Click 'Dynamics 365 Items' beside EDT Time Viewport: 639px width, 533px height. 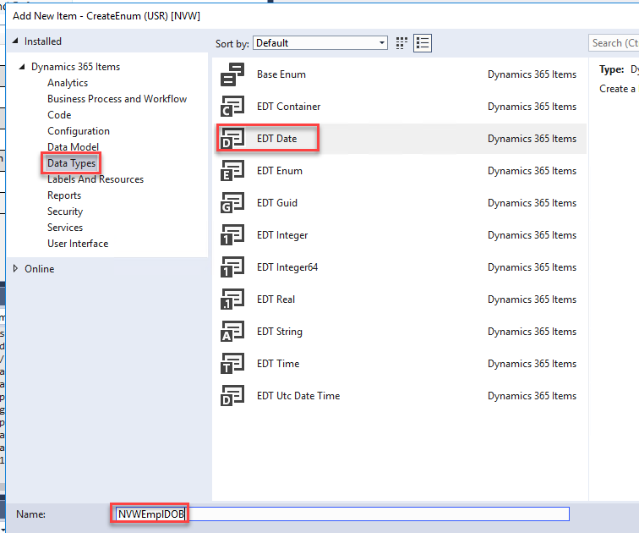pos(532,364)
